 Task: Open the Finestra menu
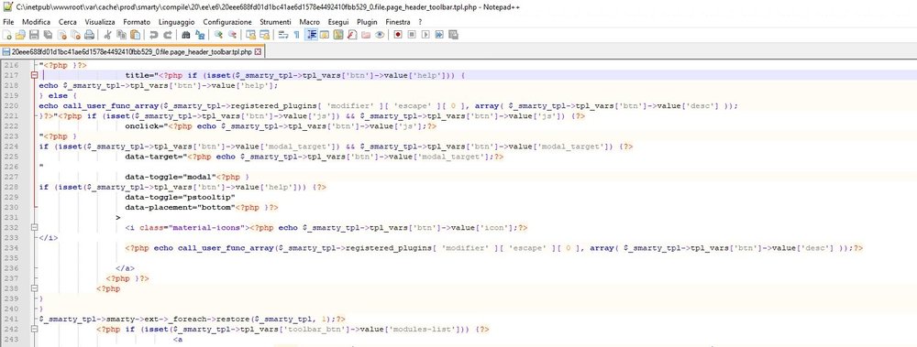pos(398,22)
